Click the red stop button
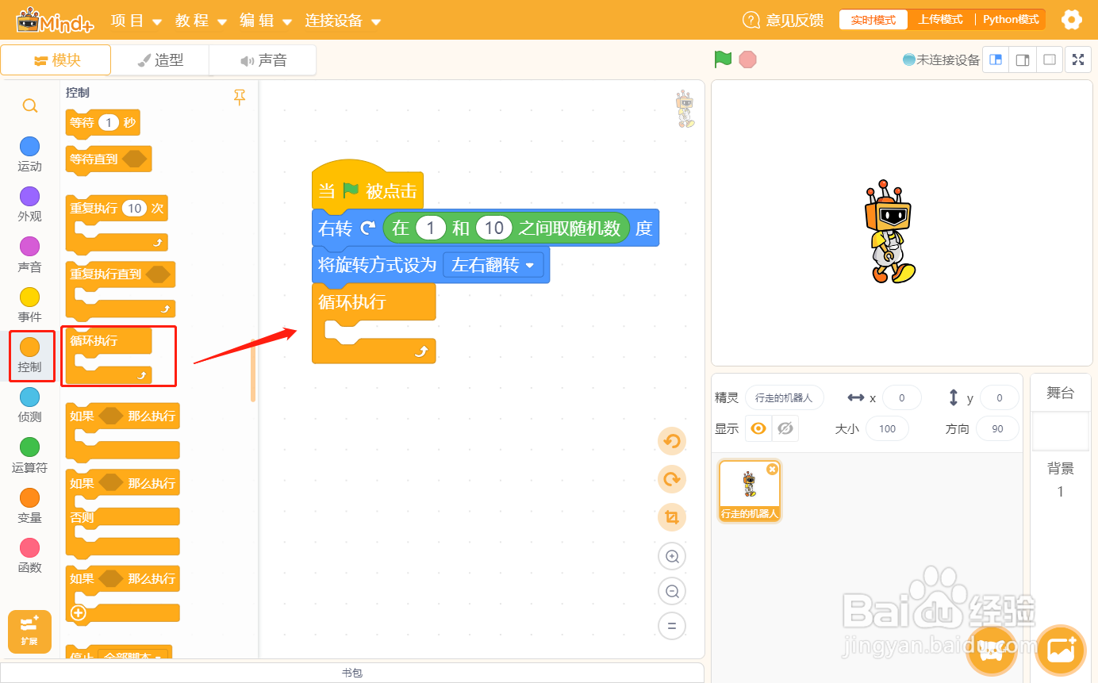The height and width of the screenshot is (683, 1098). pos(747,59)
